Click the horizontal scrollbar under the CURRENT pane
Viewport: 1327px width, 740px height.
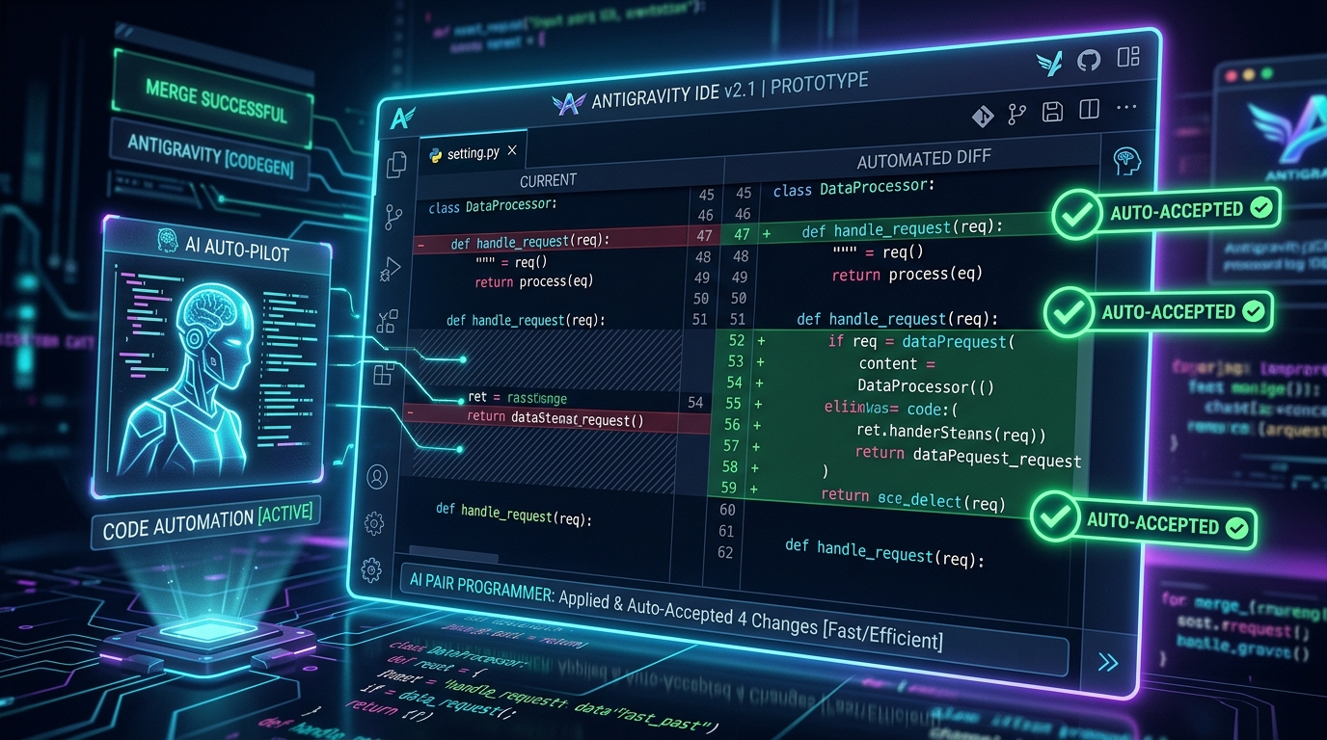point(454,556)
